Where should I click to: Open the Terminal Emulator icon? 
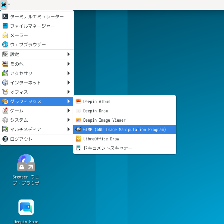(5, 16)
